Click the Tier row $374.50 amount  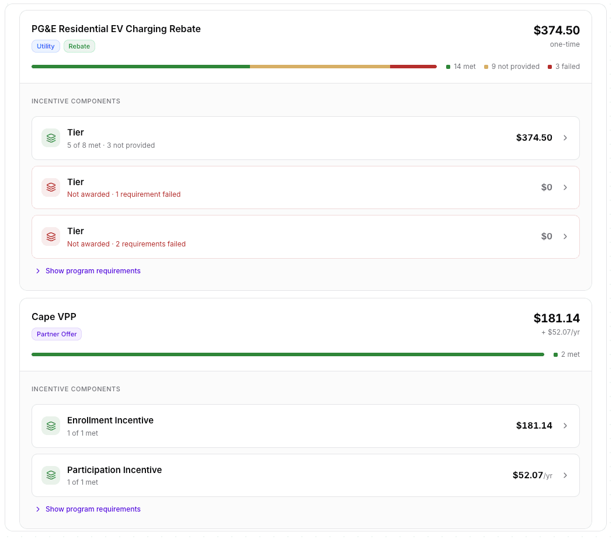[534, 138]
